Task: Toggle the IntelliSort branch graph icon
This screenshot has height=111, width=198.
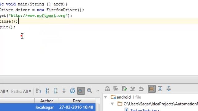Action: click(38, 91)
